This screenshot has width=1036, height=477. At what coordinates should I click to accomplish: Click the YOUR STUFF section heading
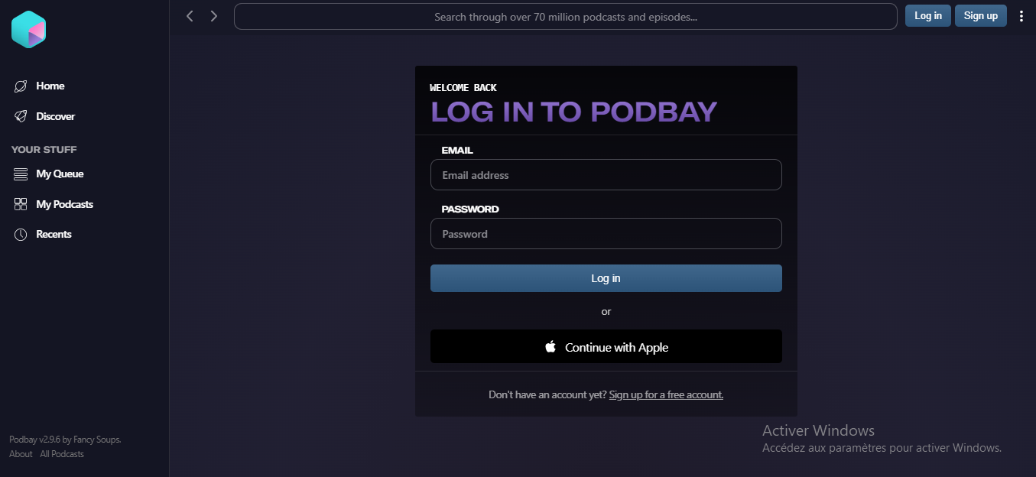click(44, 150)
